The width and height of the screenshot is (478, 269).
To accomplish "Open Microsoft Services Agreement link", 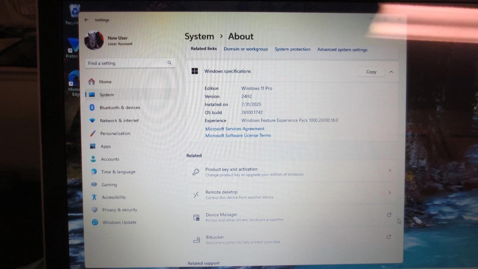I will (x=235, y=129).
